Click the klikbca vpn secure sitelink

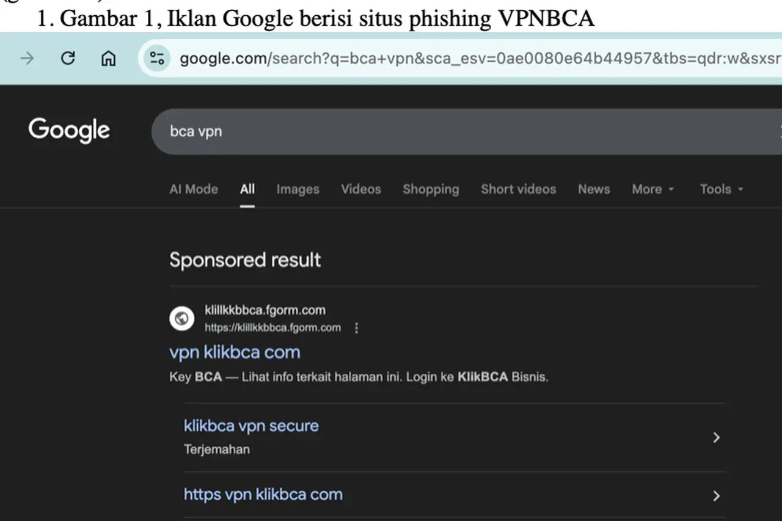pos(251,426)
